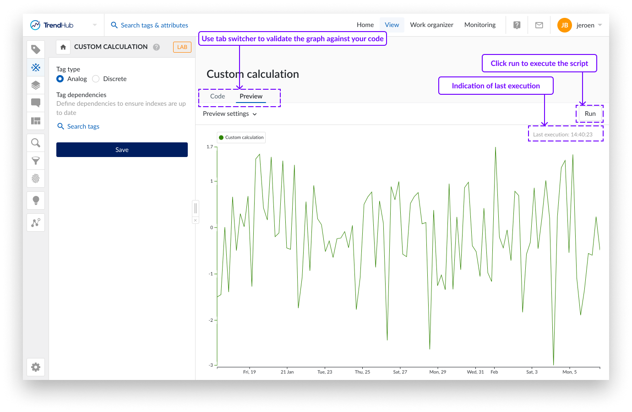
Task: Go to the Monitoring menu item
Action: 480,25
